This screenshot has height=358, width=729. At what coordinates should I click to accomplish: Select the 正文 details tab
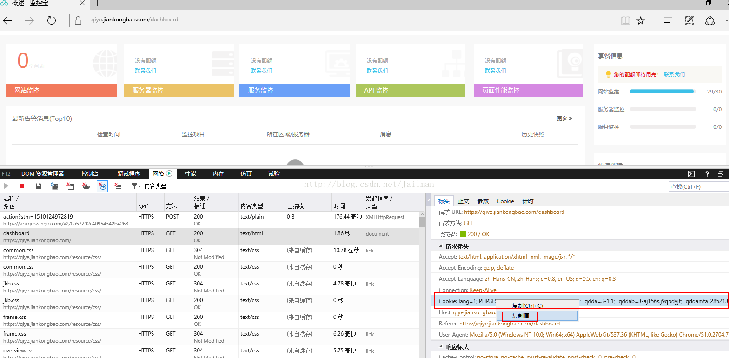pos(464,201)
